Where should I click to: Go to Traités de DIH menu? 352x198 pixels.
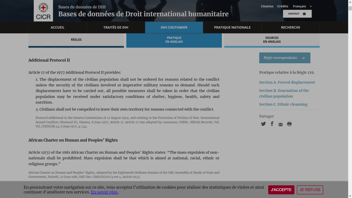116,27
